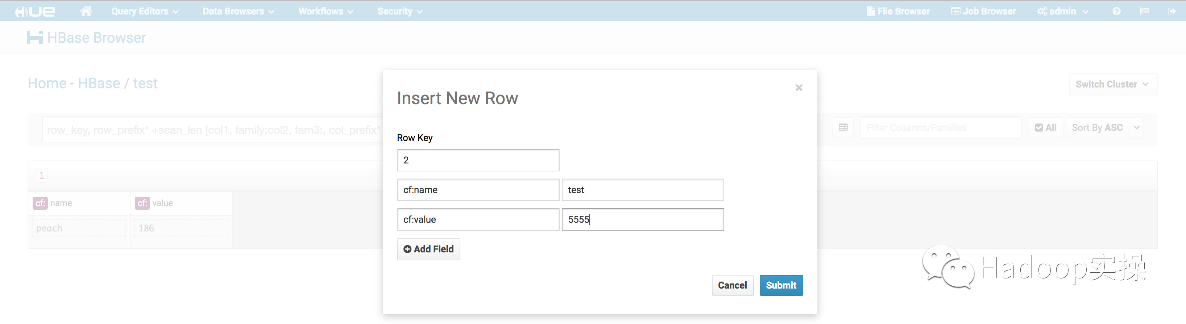Click Sort By ASC button
Viewport: 1186px width, 324px height.
tap(1097, 128)
